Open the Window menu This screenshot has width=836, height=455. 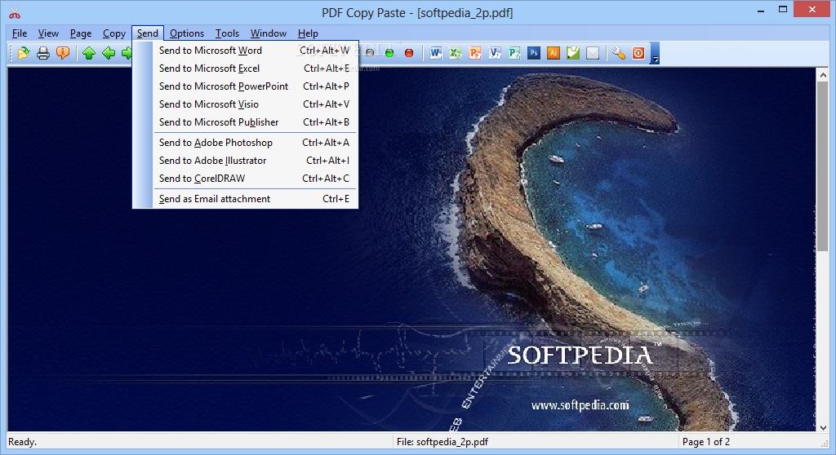pyautogui.click(x=269, y=33)
